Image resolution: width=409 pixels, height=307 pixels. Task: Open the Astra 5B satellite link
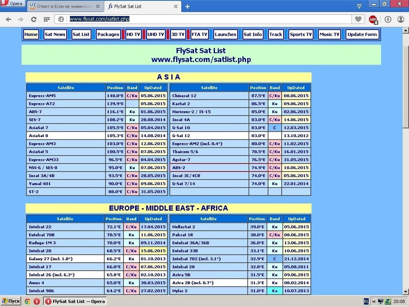click(x=181, y=275)
